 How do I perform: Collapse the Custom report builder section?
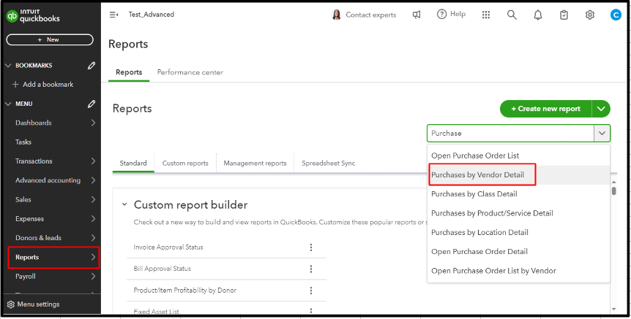(124, 205)
